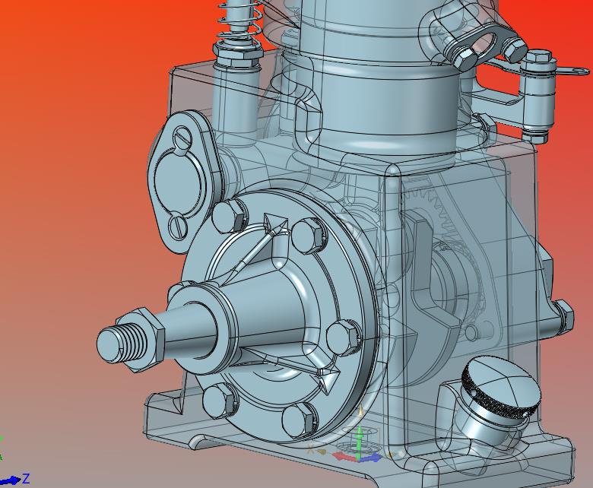Select bottom-left hex bolt on circular flange
Screen dimensions: 593x488
[x=220, y=401]
